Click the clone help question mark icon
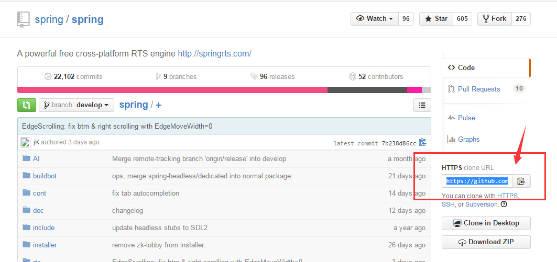Image resolution: width=557 pixels, height=262 pixels. [x=504, y=204]
